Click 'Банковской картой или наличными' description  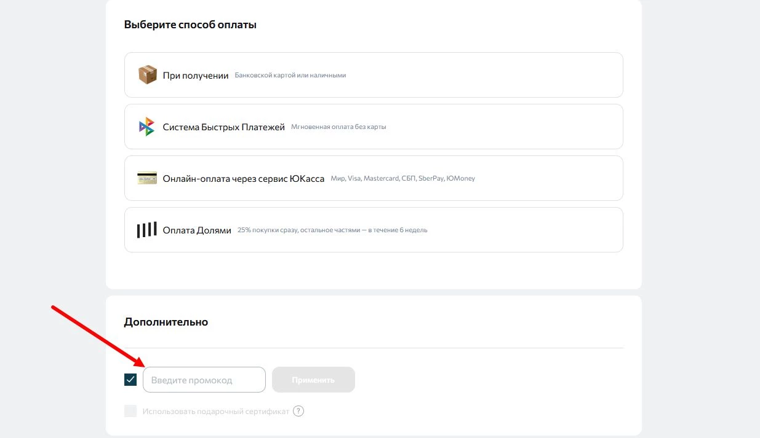pos(290,76)
